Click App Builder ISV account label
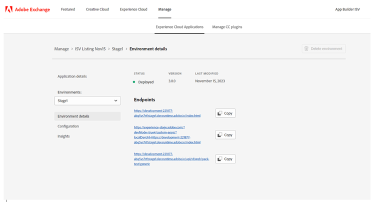This screenshot has height=202, width=375. click(347, 9)
